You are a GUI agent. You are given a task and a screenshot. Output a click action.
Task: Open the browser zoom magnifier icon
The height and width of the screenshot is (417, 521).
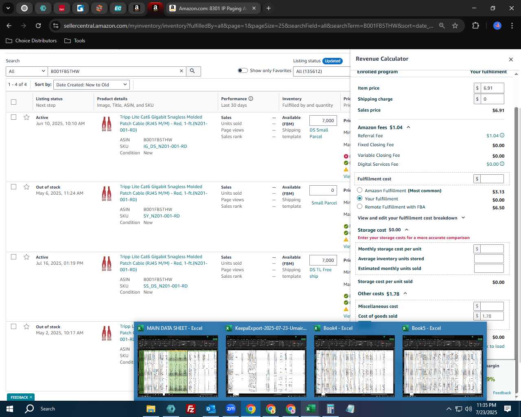point(442,26)
